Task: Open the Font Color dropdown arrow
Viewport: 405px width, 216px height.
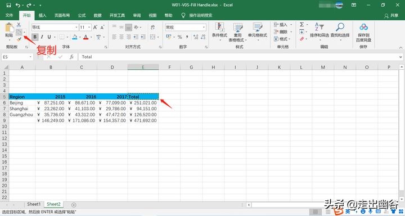Action: (x=91, y=37)
